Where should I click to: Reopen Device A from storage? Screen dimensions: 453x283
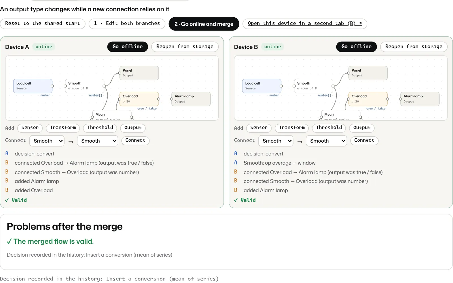click(185, 46)
